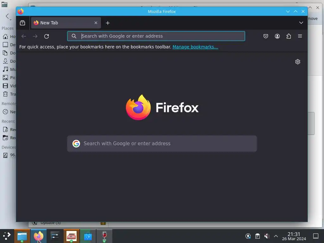Screen dimensions: 324x243
Task: Open the Firefox account icon
Action: [x=277, y=36]
